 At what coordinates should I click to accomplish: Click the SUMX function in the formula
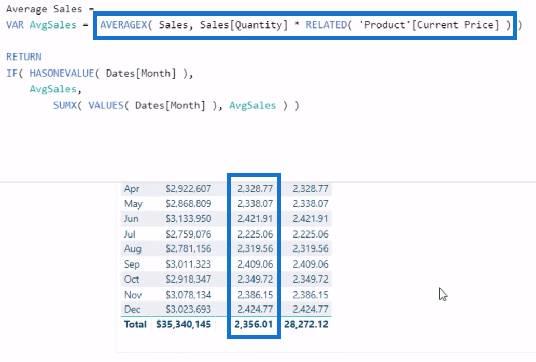[x=65, y=105]
